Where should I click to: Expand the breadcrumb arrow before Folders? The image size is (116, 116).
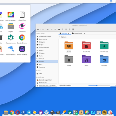(59, 37)
